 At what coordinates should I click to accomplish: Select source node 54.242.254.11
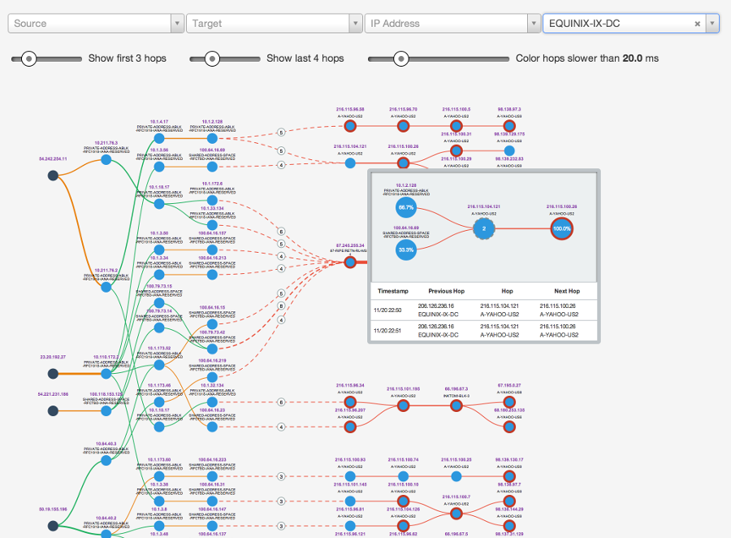pos(53,176)
